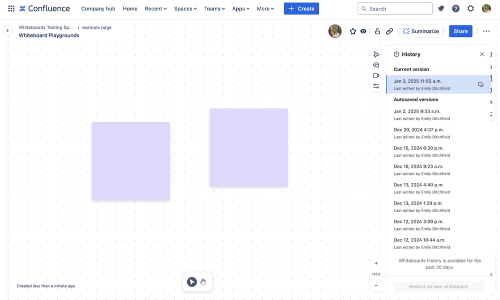
Task: Open example page breadcrumb link
Action: click(x=97, y=27)
